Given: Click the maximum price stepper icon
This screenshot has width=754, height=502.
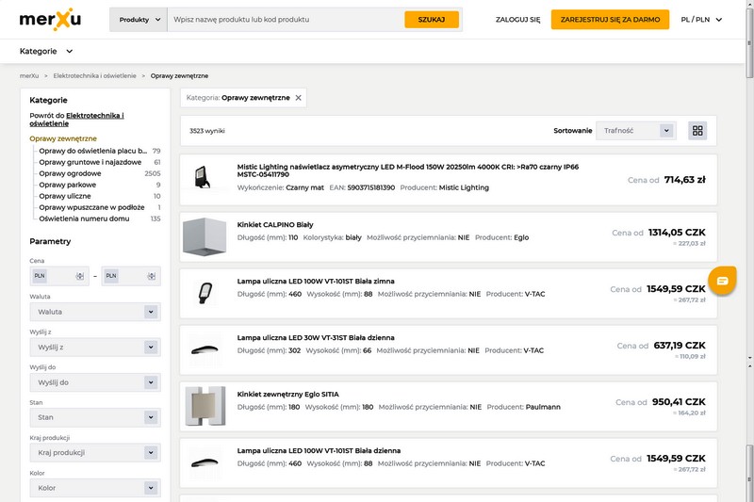Looking at the screenshot, I should [152, 276].
